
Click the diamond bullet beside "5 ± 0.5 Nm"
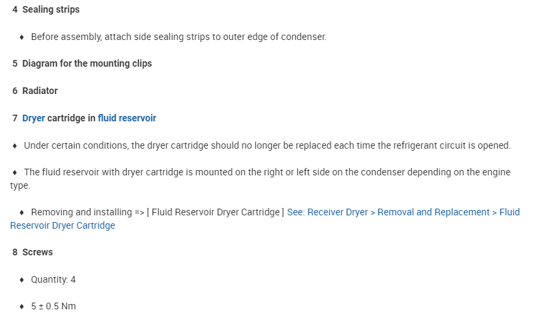pos(22,307)
